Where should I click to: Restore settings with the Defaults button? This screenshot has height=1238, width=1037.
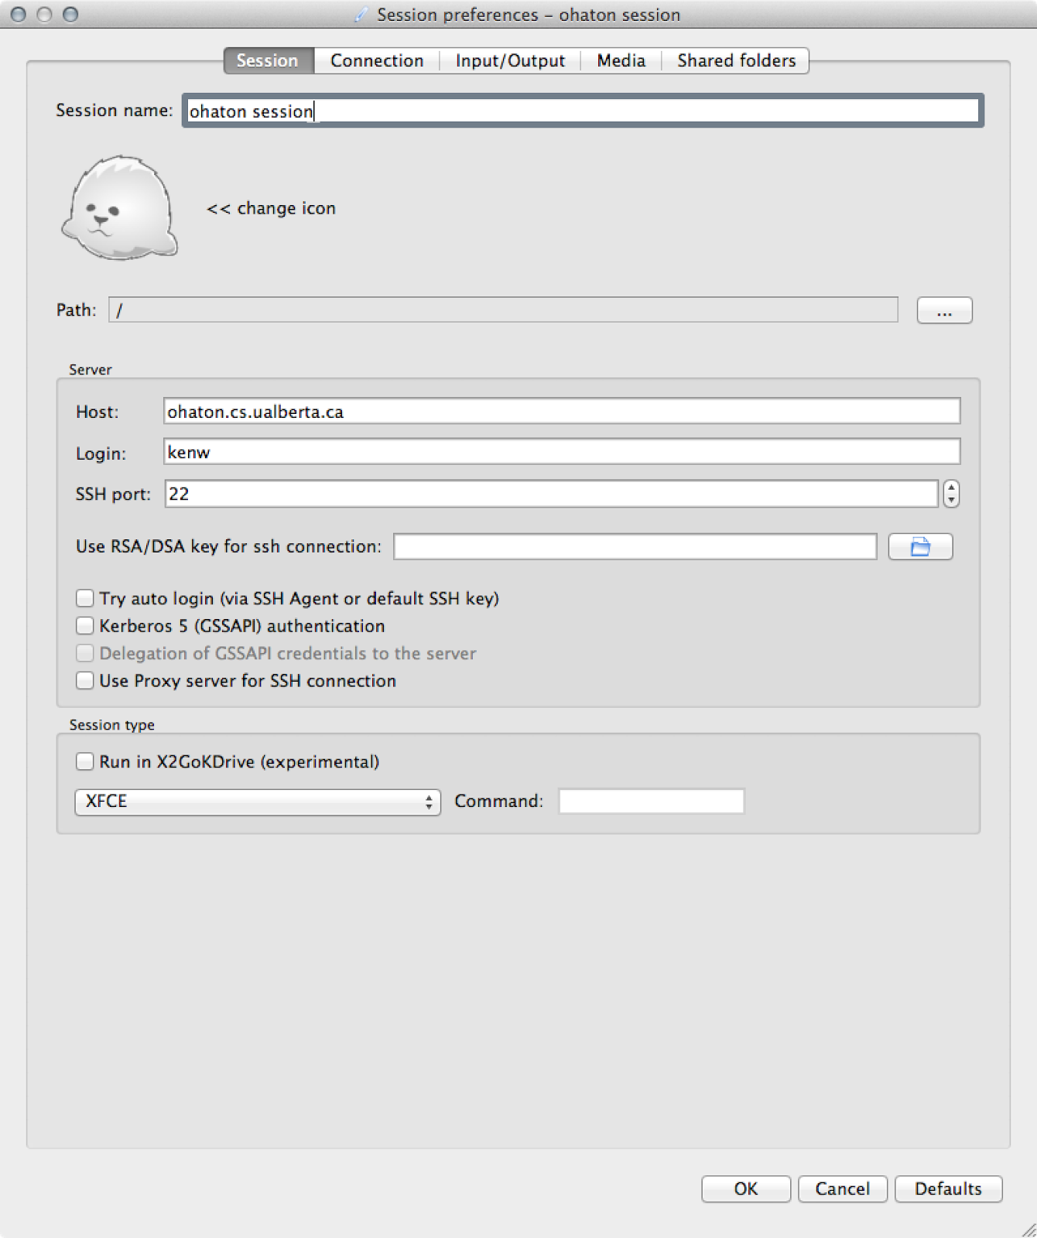pyautogui.click(x=948, y=1188)
